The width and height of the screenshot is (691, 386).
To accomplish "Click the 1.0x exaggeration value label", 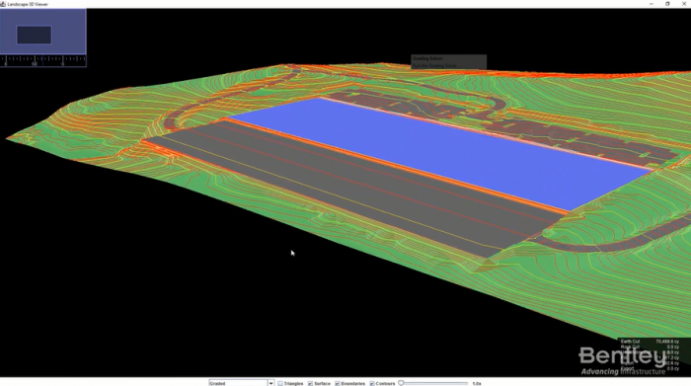I will point(477,383).
